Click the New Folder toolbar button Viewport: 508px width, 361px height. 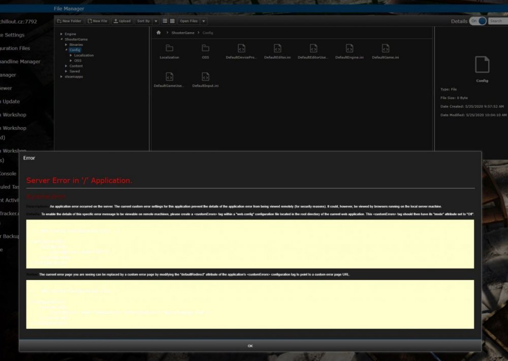click(70, 21)
